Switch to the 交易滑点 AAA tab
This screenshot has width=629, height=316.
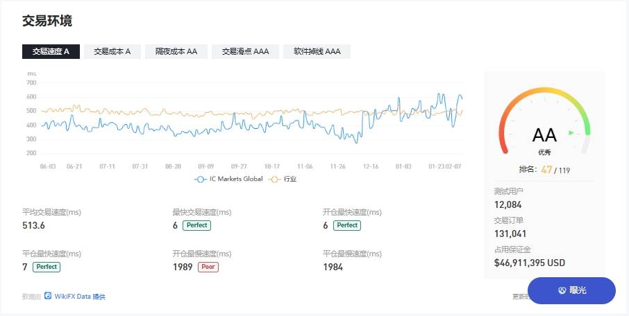coord(246,52)
